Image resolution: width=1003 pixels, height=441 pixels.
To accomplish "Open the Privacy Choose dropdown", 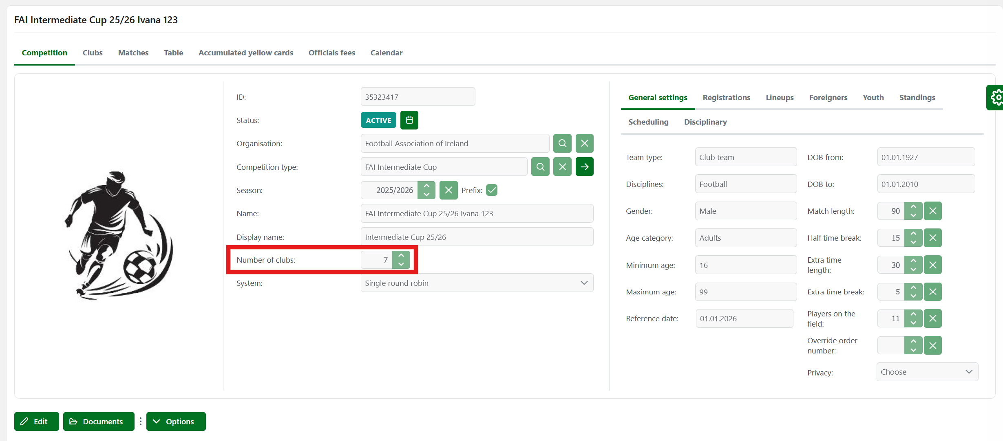I will coord(927,372).
